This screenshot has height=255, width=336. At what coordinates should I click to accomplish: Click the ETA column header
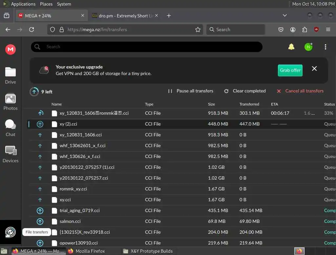coord(275,104)
